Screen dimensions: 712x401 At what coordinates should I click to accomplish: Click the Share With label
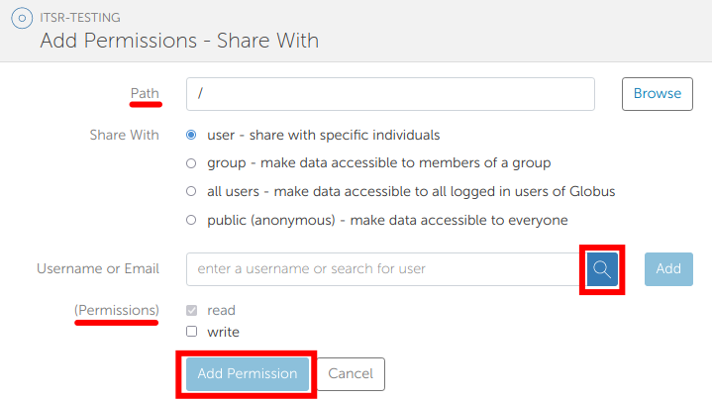tap(124, 135)
